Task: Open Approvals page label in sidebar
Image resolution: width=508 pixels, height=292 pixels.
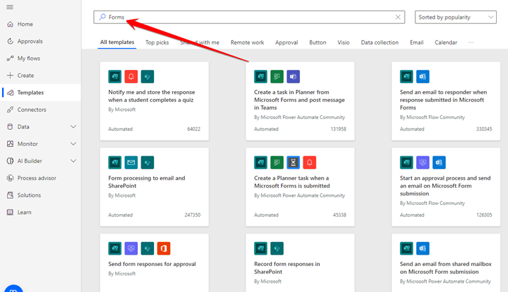Action: (30, 41)
